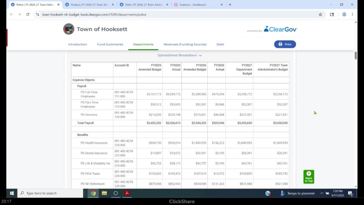Image resolution: width=364 pixels, height=205 pixels.
Task: Click the $3,530,030 total payroll value
Action: 280,123
